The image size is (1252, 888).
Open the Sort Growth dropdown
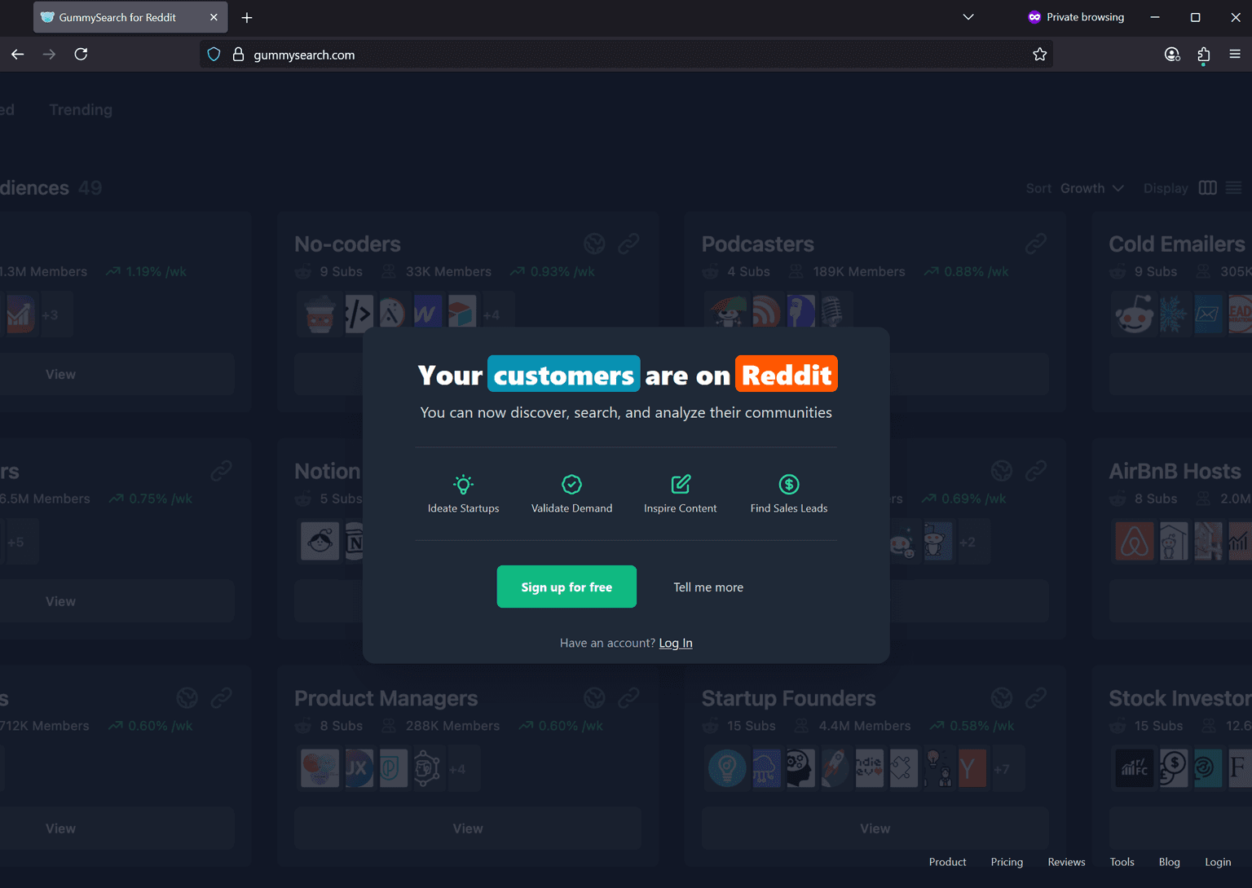click(x=1090, y=187)
